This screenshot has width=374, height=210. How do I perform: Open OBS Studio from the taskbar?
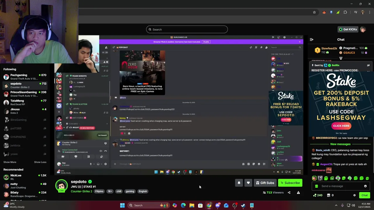click(x=235, y=205)
